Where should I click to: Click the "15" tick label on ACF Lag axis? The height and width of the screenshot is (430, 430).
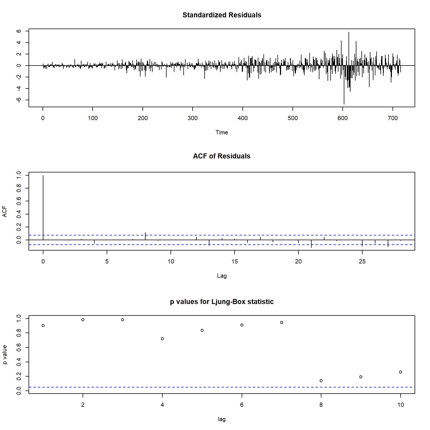pyautogui.click(x=235, y=261)
